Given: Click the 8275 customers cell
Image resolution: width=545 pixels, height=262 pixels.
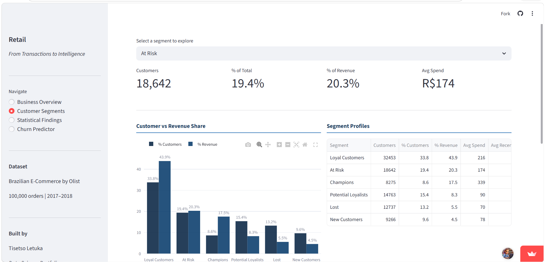Looking at the screenshot, I should [385, 182].
